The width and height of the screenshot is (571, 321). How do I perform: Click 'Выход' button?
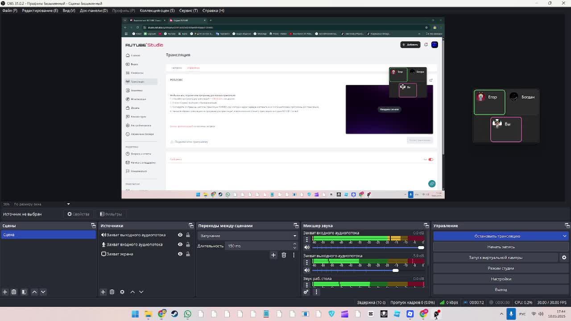pos(501,289)
